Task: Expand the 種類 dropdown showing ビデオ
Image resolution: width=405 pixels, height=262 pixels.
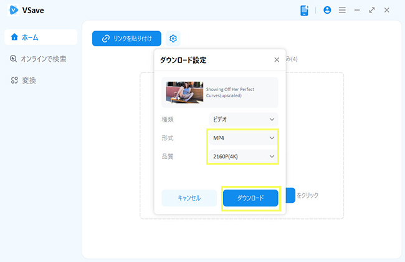Action: pos(243,119)
